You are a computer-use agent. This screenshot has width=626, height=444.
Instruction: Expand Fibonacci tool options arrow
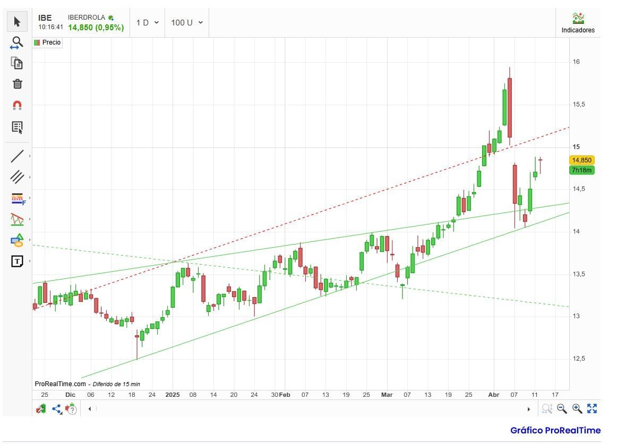click(x=30, y=198)
